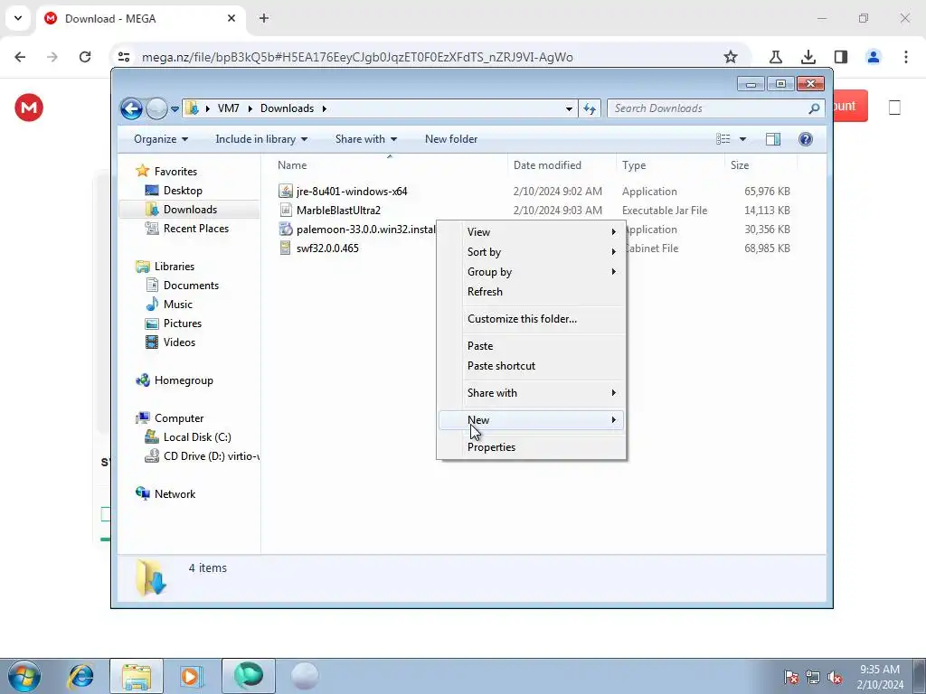926x694 pixels.
Task: Click the magnifier icon in Search Downloads
Action: coord(814,108)
